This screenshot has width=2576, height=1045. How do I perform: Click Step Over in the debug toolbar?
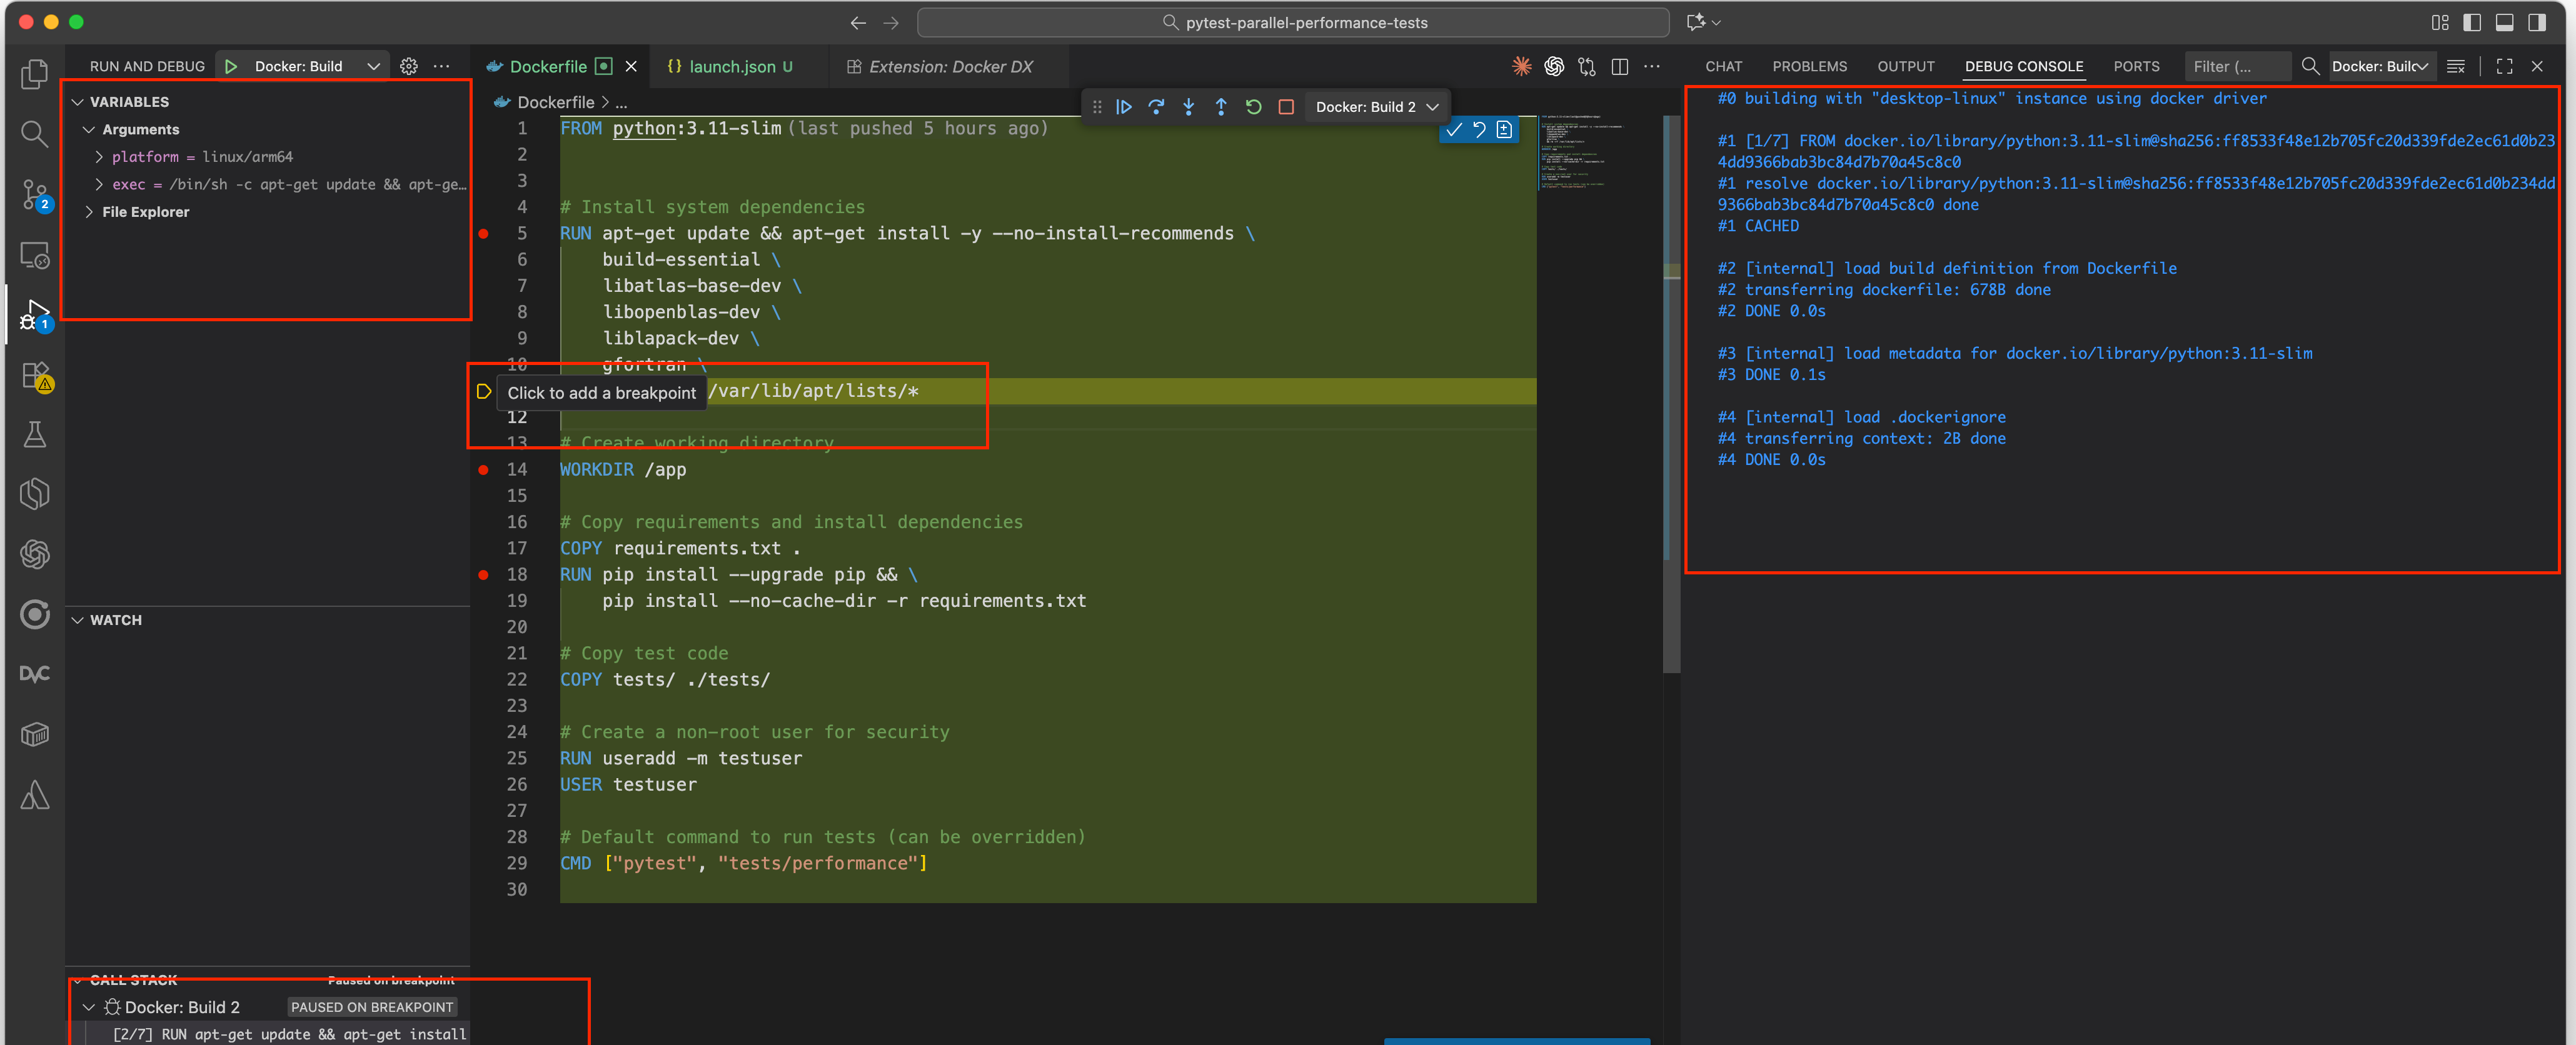(1156, 107)
